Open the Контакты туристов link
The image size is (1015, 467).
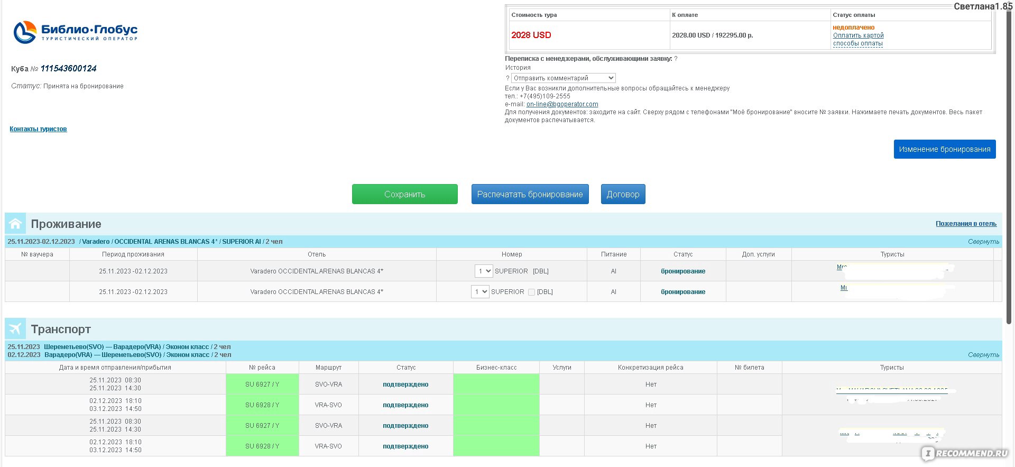(x=38, y=129)
